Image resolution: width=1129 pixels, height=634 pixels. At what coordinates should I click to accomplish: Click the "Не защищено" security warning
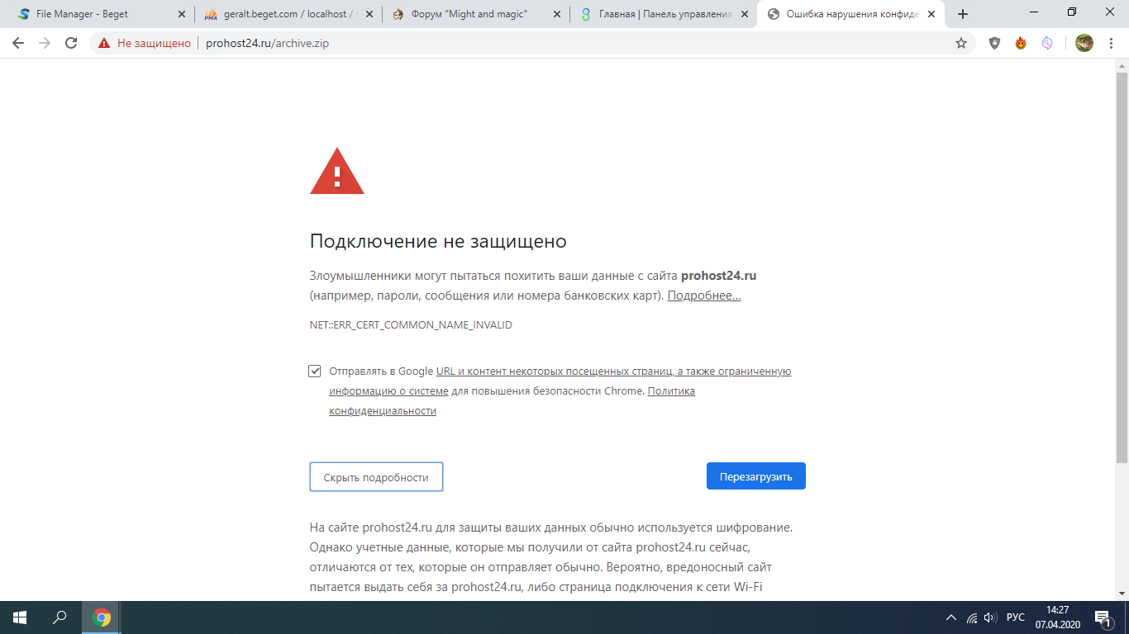[145, 43]
